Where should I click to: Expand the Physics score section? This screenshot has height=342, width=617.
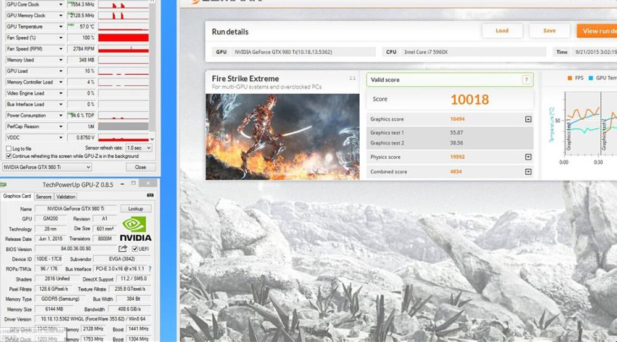coord(528,157)
